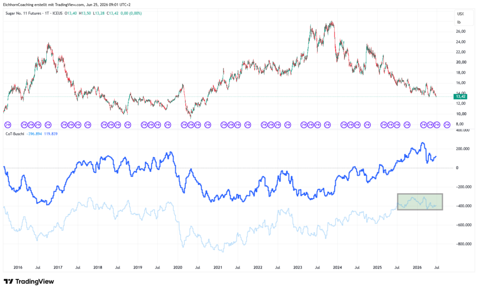Click the 8,00 price axis label

coord(459,124)
